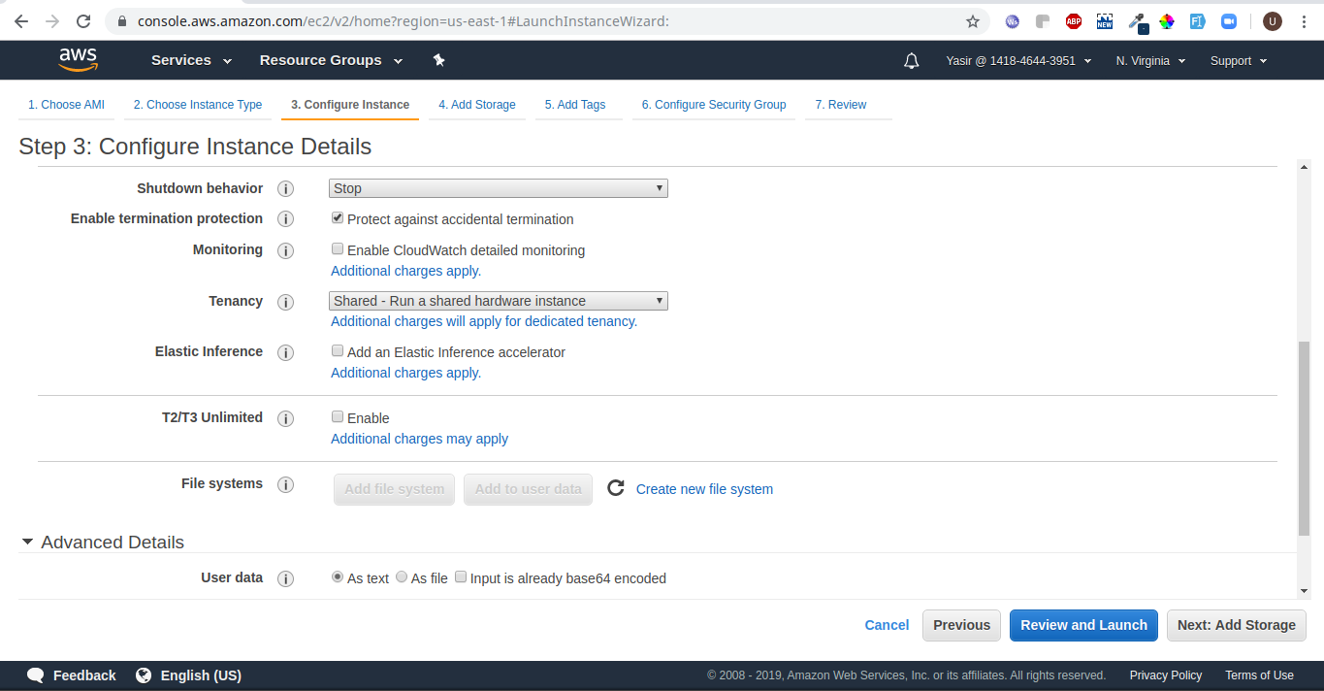1324x691 pixels.
Task: Toggle Protect against accidental termination checkbox
Action: click(x=338, y=218)
